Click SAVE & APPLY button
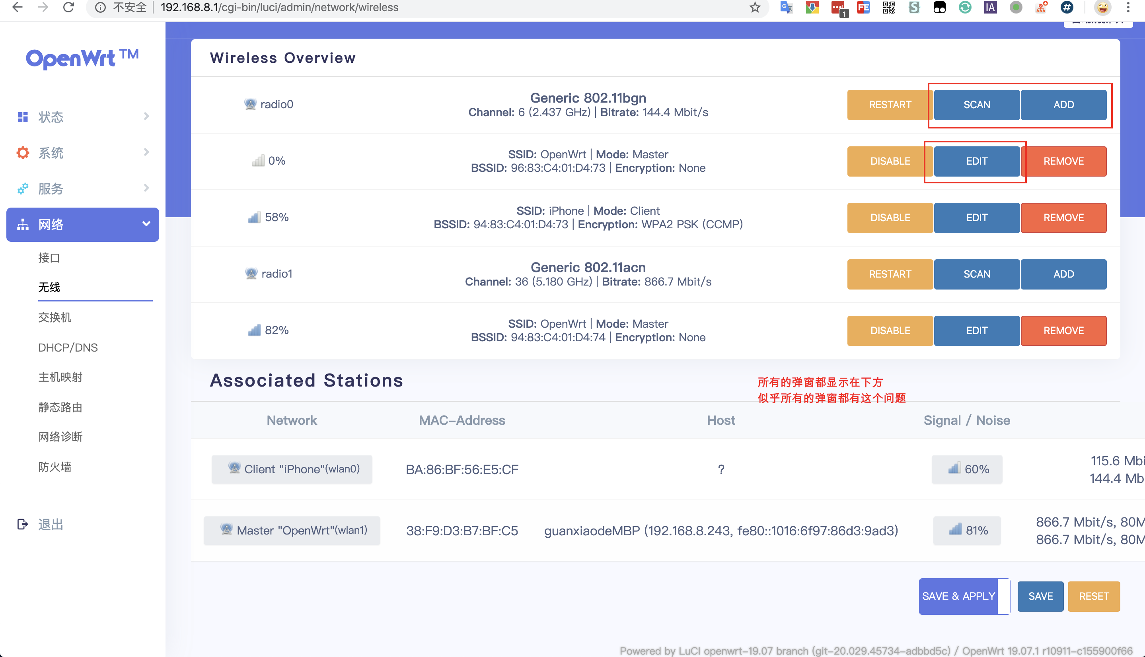This screenshot has width=1145, height=657. 958,596
